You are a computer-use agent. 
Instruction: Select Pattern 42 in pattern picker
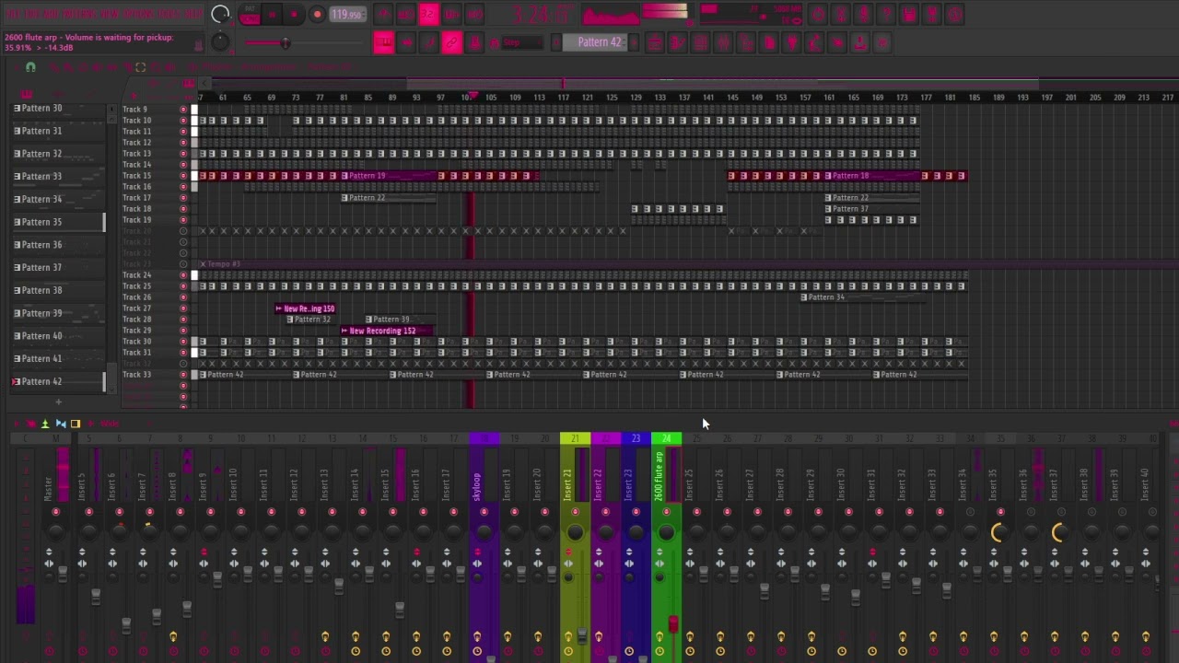coord(57,381)
